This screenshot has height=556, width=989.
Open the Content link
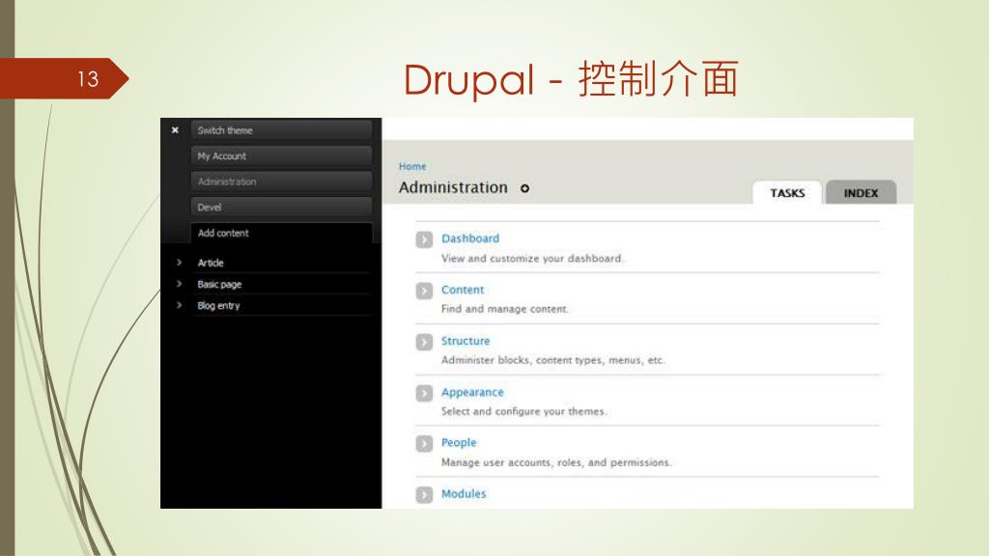click(463, 290)
